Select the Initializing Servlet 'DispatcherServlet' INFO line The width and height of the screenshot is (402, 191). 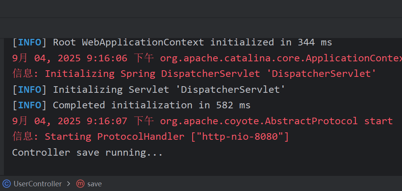[x=149, y=90]
